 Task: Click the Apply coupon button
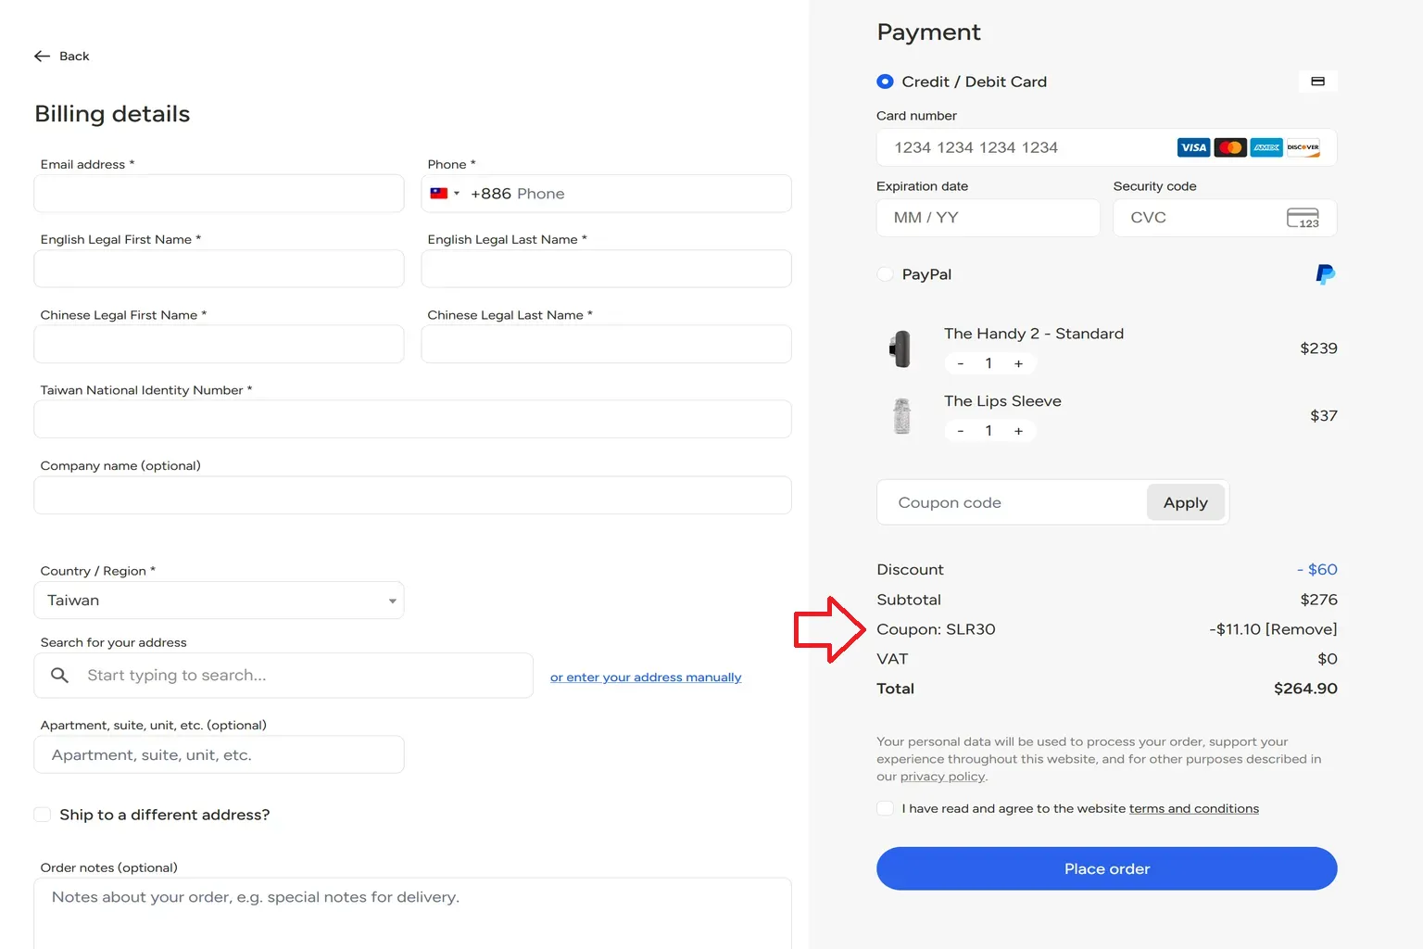click(1185, 502)
